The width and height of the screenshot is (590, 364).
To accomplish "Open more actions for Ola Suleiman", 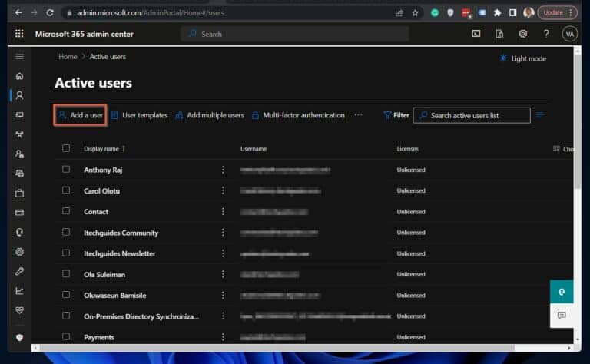I will coord(223,274).
